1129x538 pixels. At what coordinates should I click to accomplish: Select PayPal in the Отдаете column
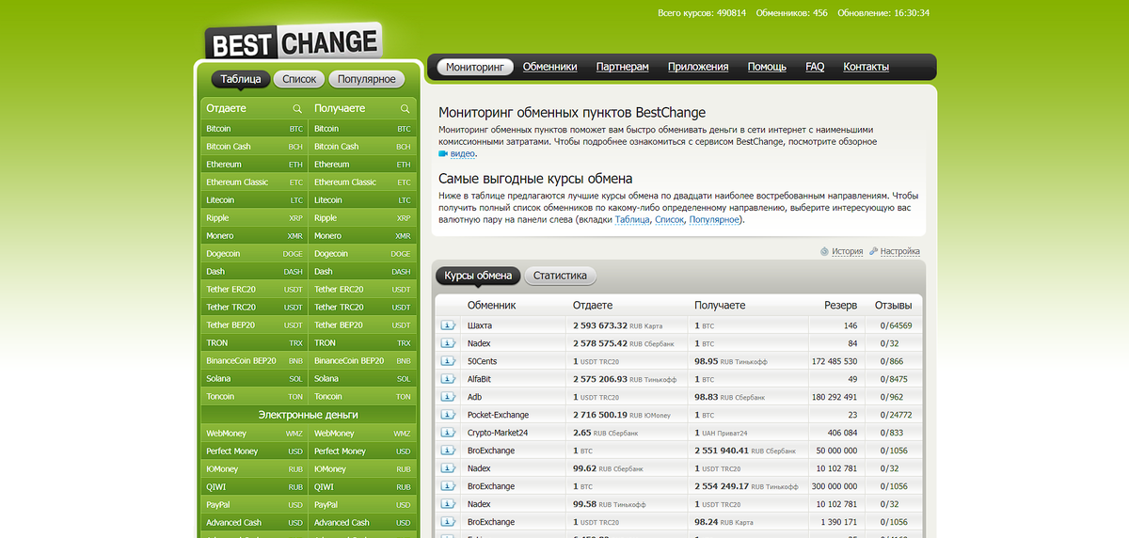point(254,505)
